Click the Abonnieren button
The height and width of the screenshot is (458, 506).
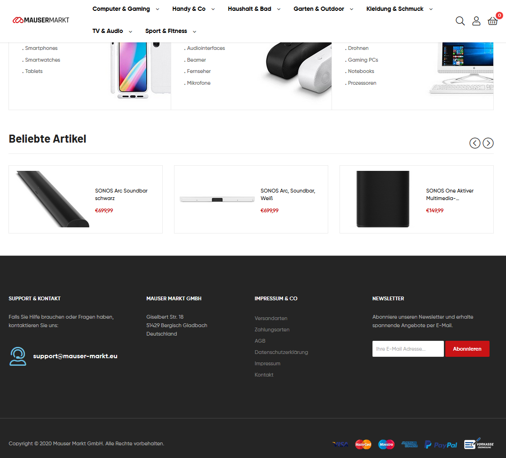467,349
